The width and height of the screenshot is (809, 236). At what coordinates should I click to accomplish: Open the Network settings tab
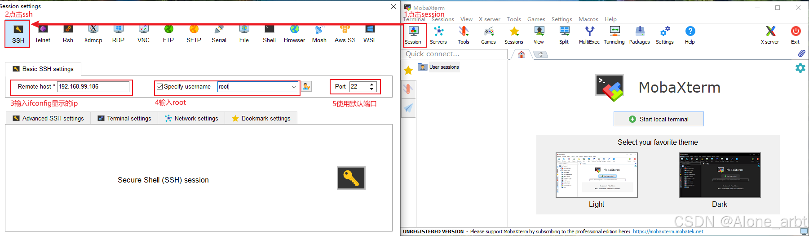coord(191,118)
